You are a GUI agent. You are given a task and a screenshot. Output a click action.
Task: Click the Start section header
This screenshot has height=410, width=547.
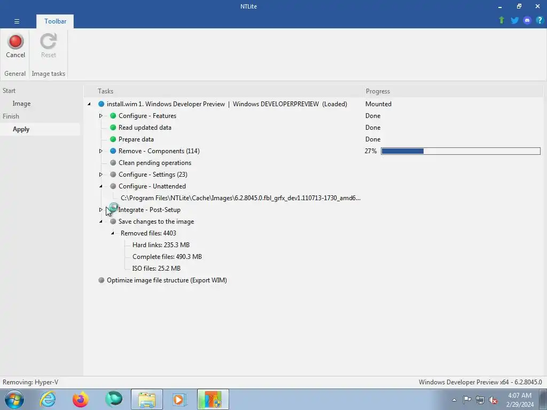9,91
